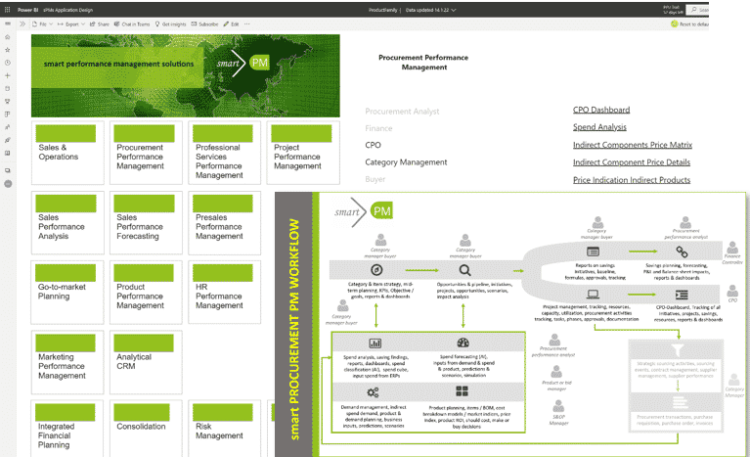Click the project management laptop icon
Viewport: 750px width, 457px height.
[593, 295]
